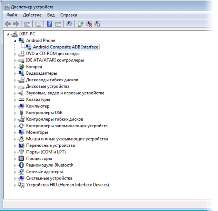Click the Радиомодули Bluetooth icon
Screen dimensions: 218x211
pyautogui.click(x=21, y=165)
